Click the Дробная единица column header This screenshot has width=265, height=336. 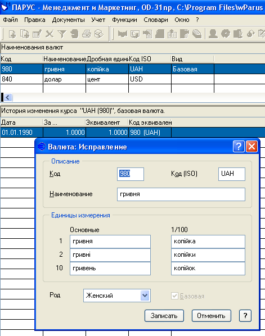(x=107, y=59)
